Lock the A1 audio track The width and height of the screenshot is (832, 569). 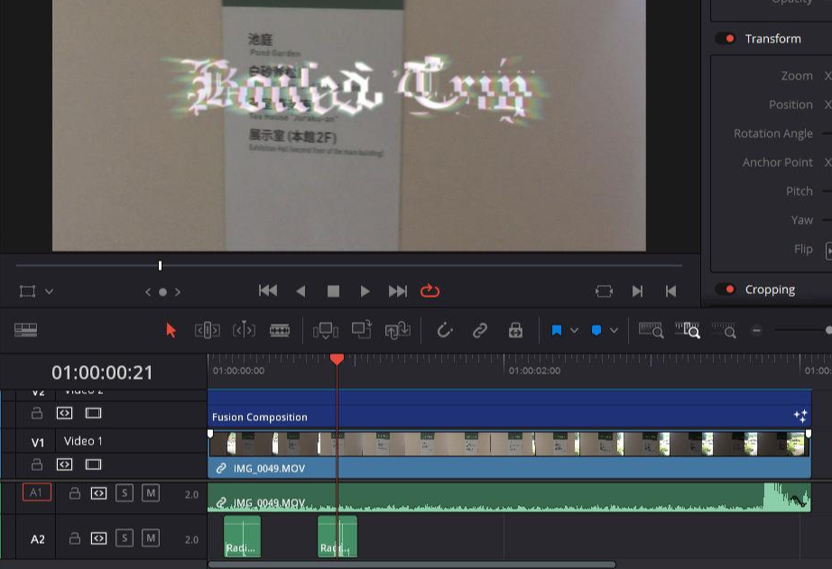pos(75,493)
